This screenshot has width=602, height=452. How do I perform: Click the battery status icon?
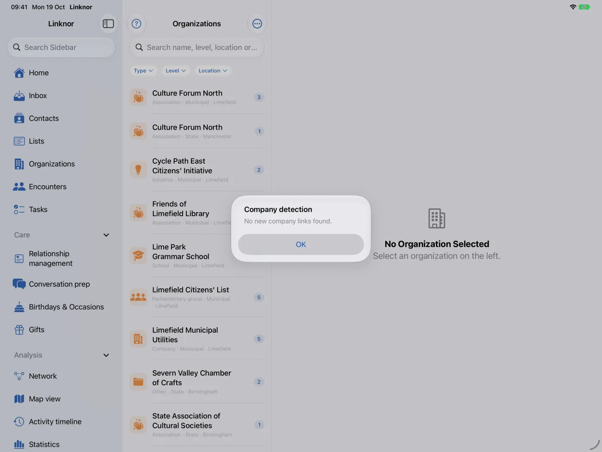(x=584, y=7)
